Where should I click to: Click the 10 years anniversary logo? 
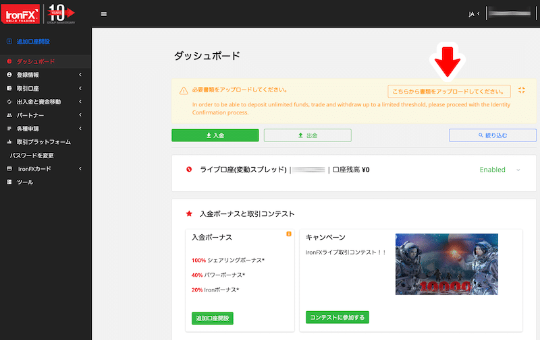pyautogui.click(x=61, y=14)
